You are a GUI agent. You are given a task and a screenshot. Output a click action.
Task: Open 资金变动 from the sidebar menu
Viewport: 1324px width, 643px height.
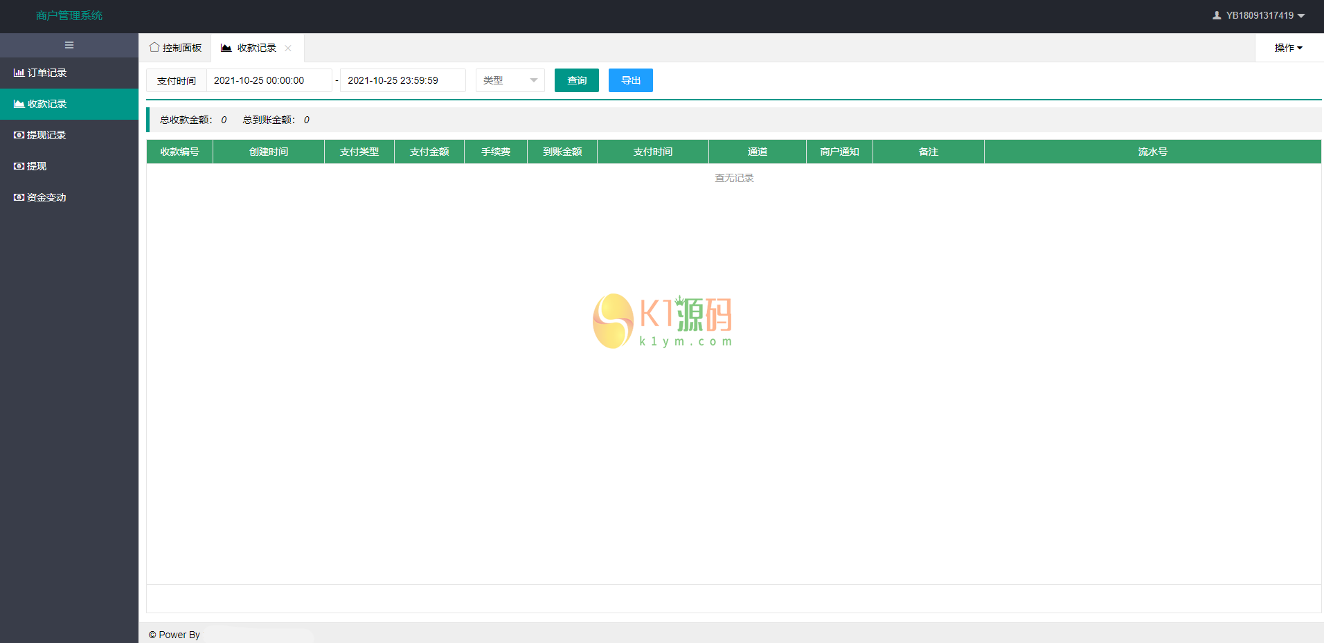click(46, 197)
